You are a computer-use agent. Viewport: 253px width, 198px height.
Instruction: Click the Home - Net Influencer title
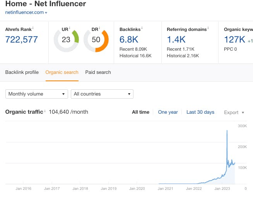coord(46,3)
